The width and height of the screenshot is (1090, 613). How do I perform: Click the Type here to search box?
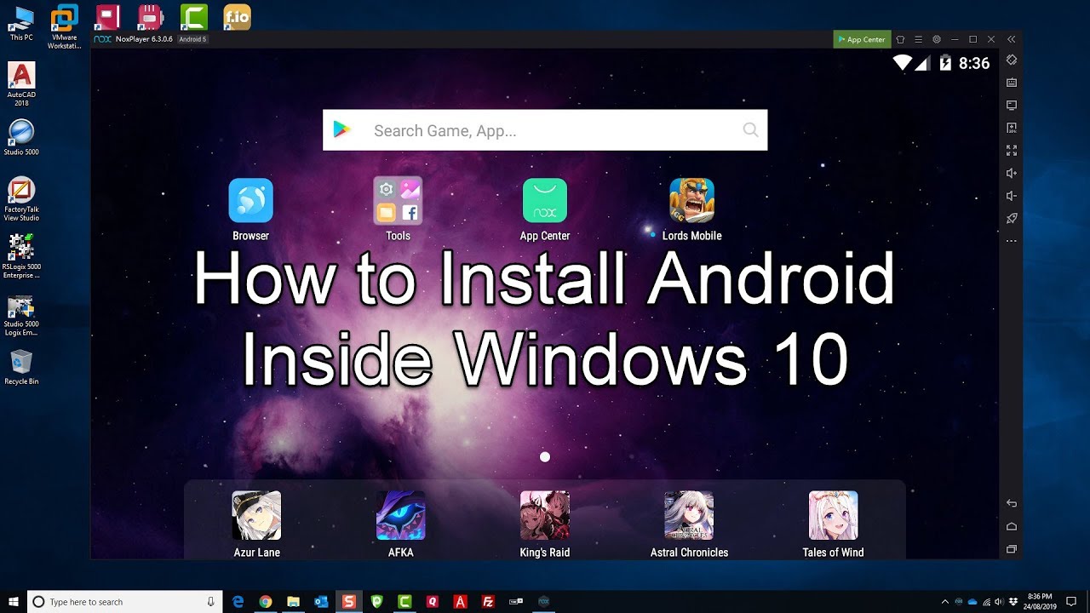(125, 601)
